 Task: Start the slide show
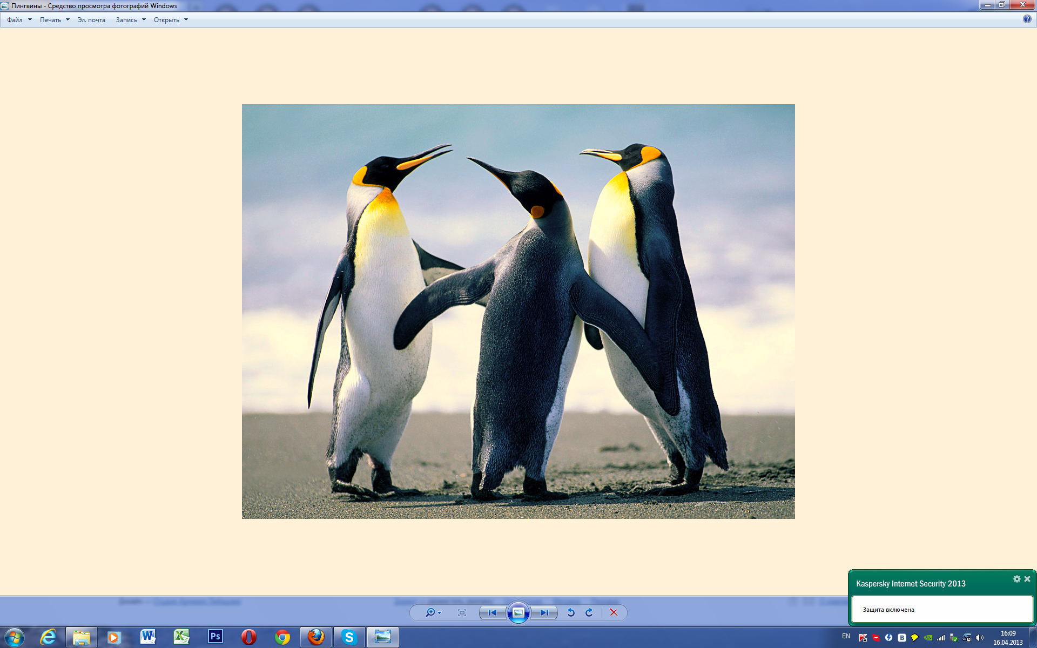click(518, 612)
